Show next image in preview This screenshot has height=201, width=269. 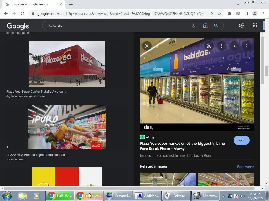pos(247,46)
